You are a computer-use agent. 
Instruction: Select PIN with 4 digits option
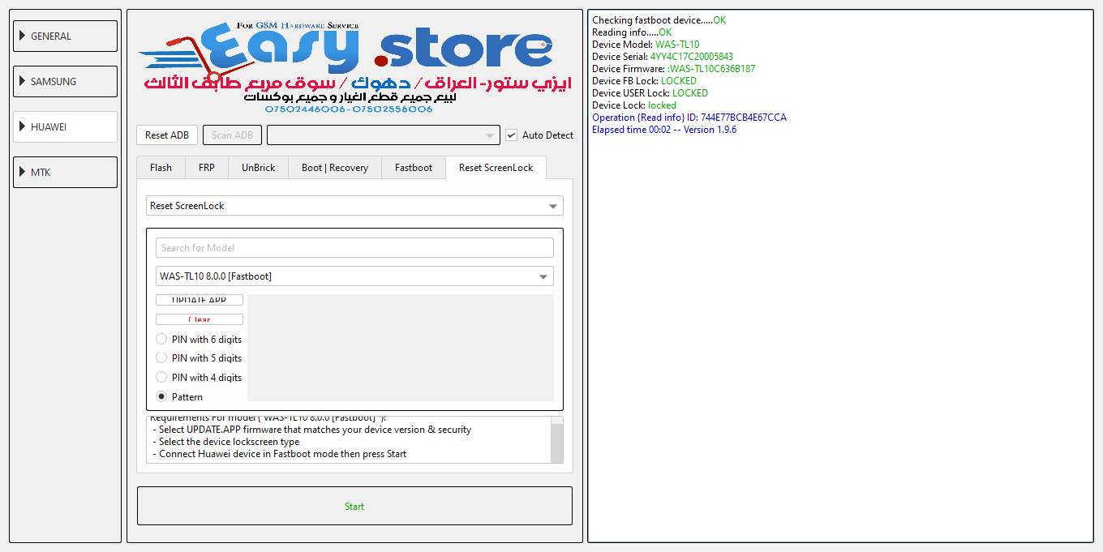click(199, 378)
